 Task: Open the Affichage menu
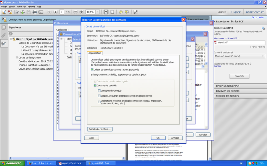[21, 7]
